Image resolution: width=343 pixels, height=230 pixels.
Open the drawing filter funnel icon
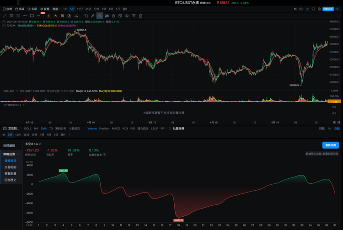[x=134, y=16]
